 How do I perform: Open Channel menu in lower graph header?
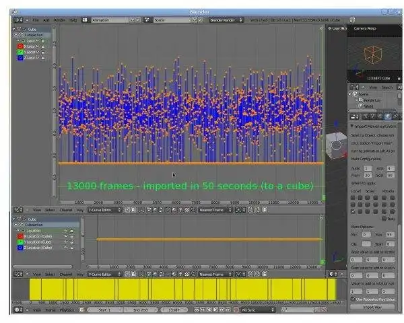[66, 275]
